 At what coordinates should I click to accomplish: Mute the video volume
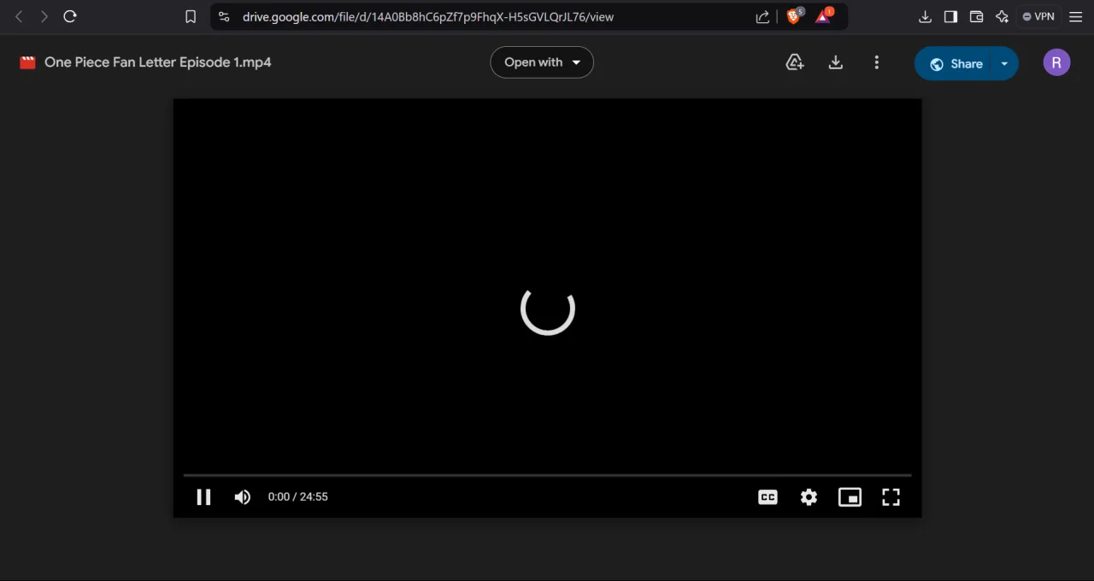(x=243, y=496)
